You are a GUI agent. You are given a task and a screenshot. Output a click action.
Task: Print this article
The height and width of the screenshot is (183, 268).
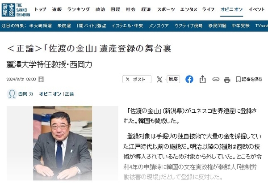tap(227, 80)
